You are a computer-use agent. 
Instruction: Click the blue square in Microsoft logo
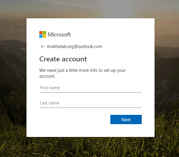click(41, 36)
